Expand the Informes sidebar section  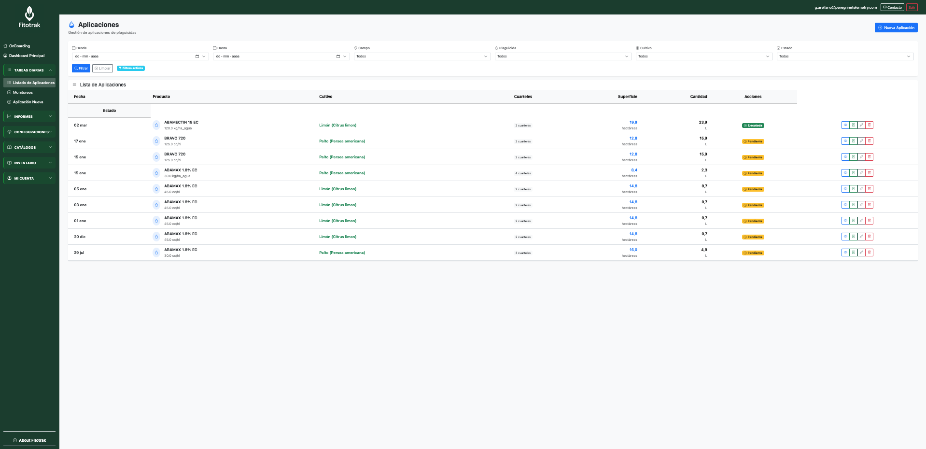[29, 116]
